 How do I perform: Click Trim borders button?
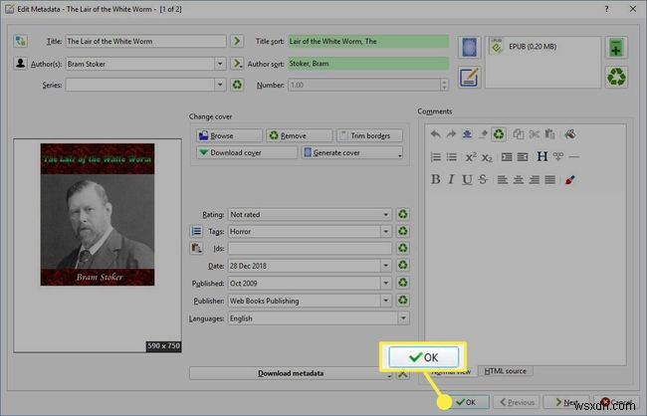click(x=369, y=135)
